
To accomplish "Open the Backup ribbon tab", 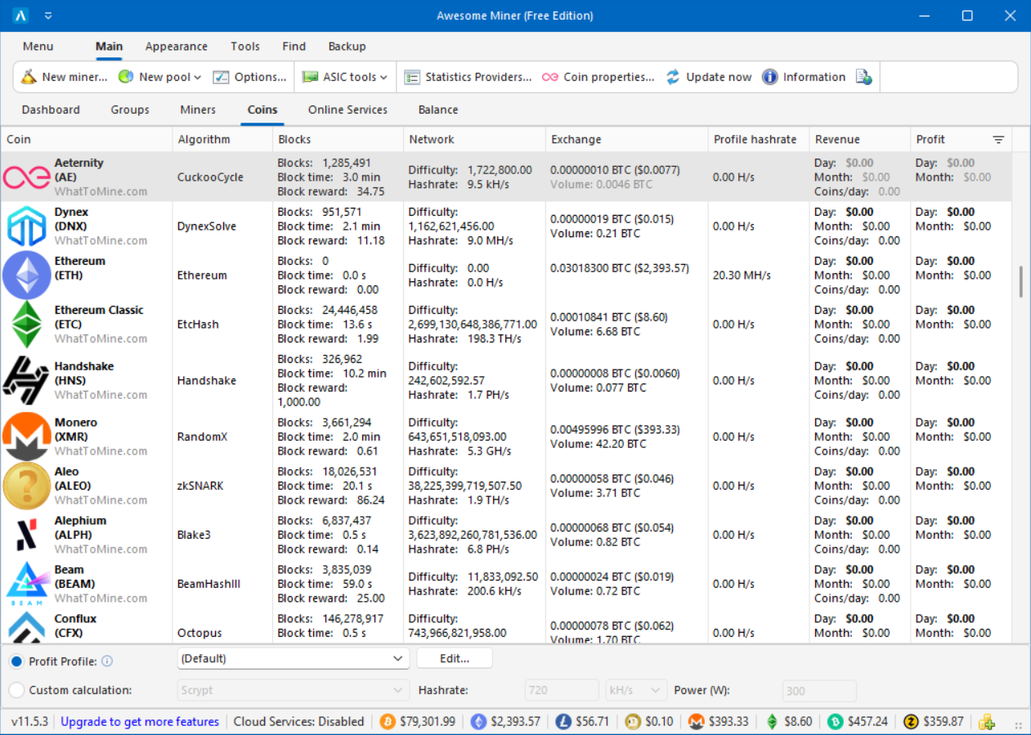I will pyautogui.click(x=347, y=47).
